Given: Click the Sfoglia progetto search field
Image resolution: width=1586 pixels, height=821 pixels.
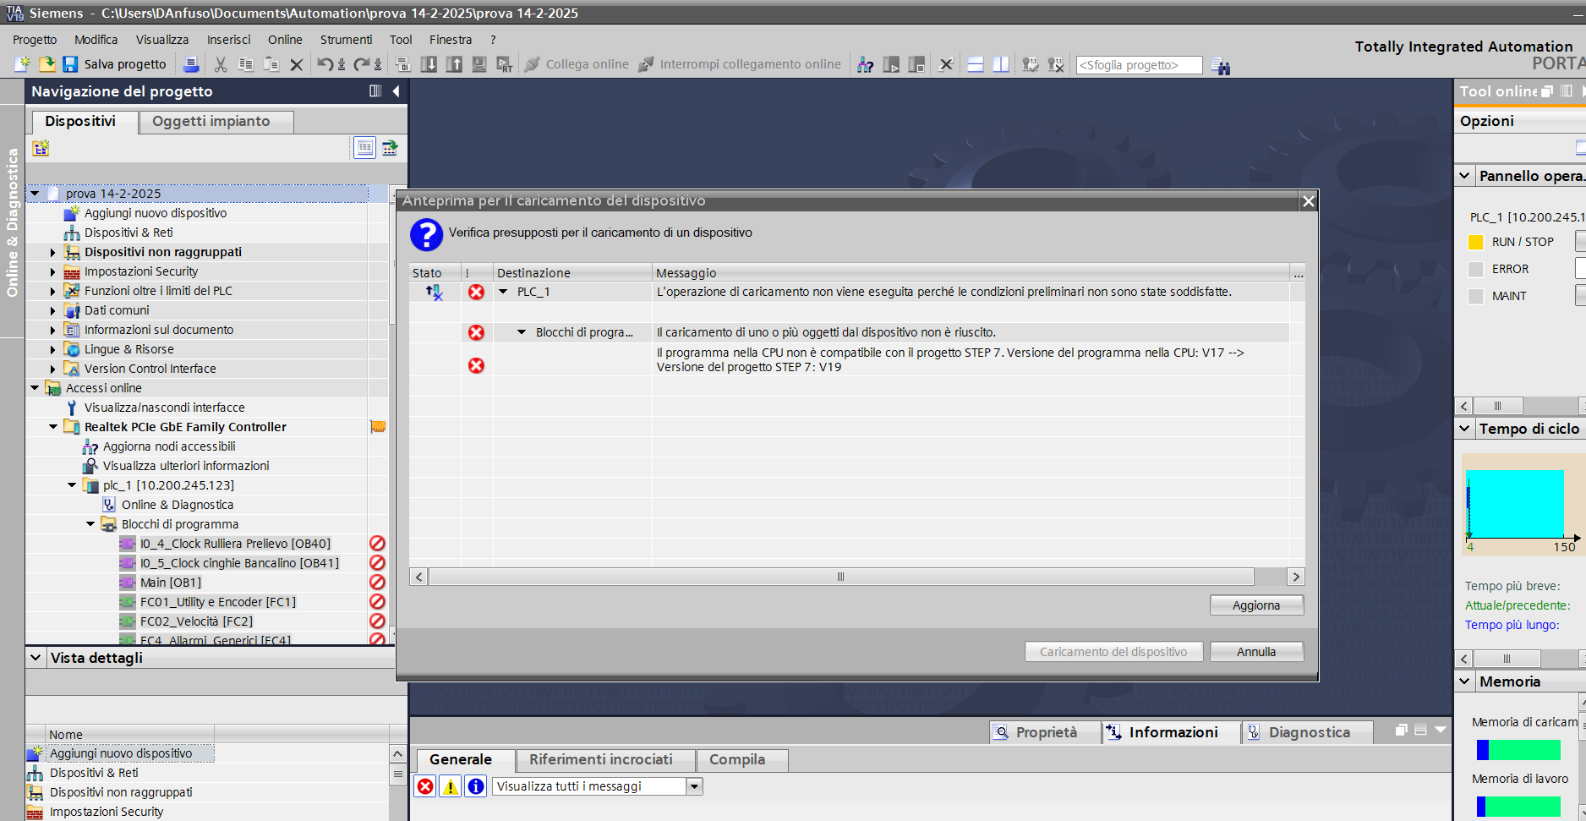Looking at the screenshot, I should (1139, 65).
